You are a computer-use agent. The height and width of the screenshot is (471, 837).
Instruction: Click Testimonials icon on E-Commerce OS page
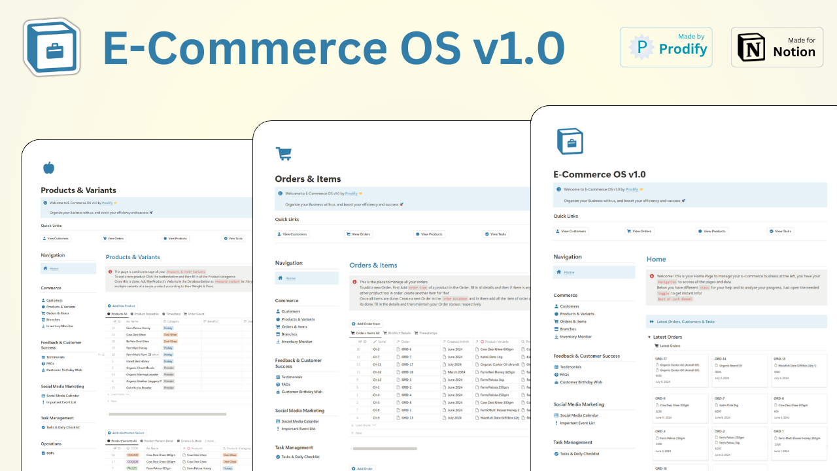[x=556, y=367]
